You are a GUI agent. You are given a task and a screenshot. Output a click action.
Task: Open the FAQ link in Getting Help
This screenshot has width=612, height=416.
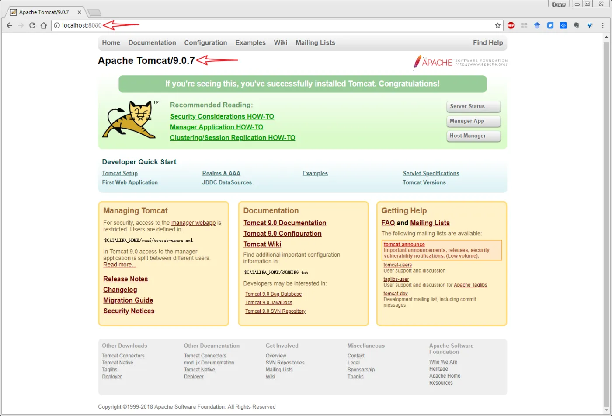388,223
